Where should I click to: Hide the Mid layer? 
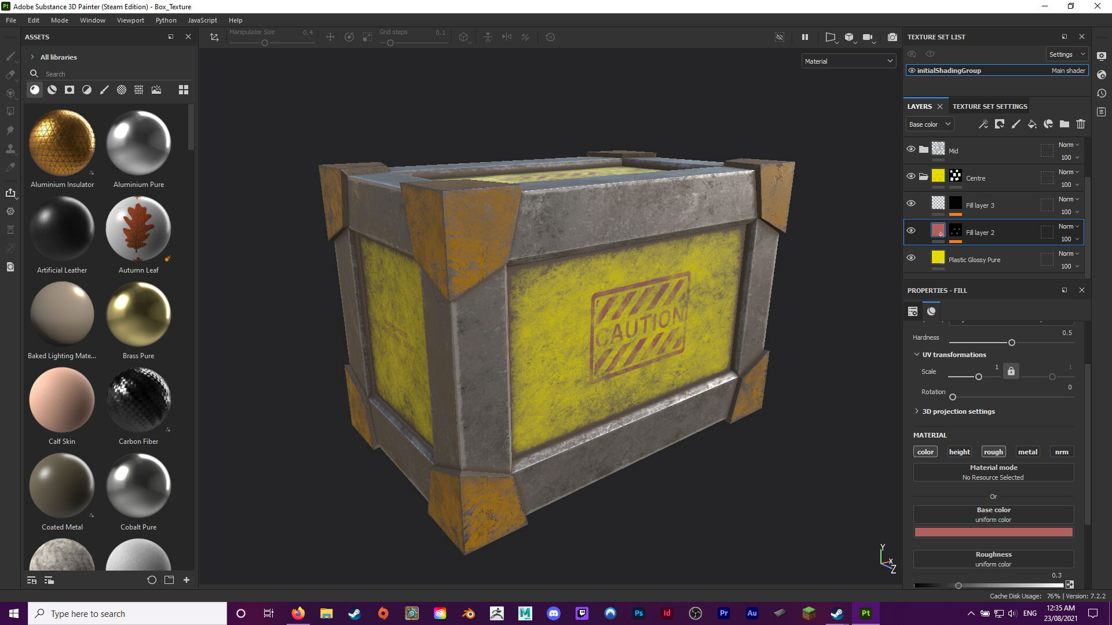pyautogui.click(x=911, y=149)
